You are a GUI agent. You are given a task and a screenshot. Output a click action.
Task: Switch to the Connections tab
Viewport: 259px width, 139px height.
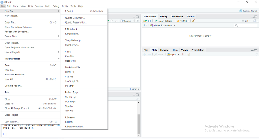coord(177,16)
